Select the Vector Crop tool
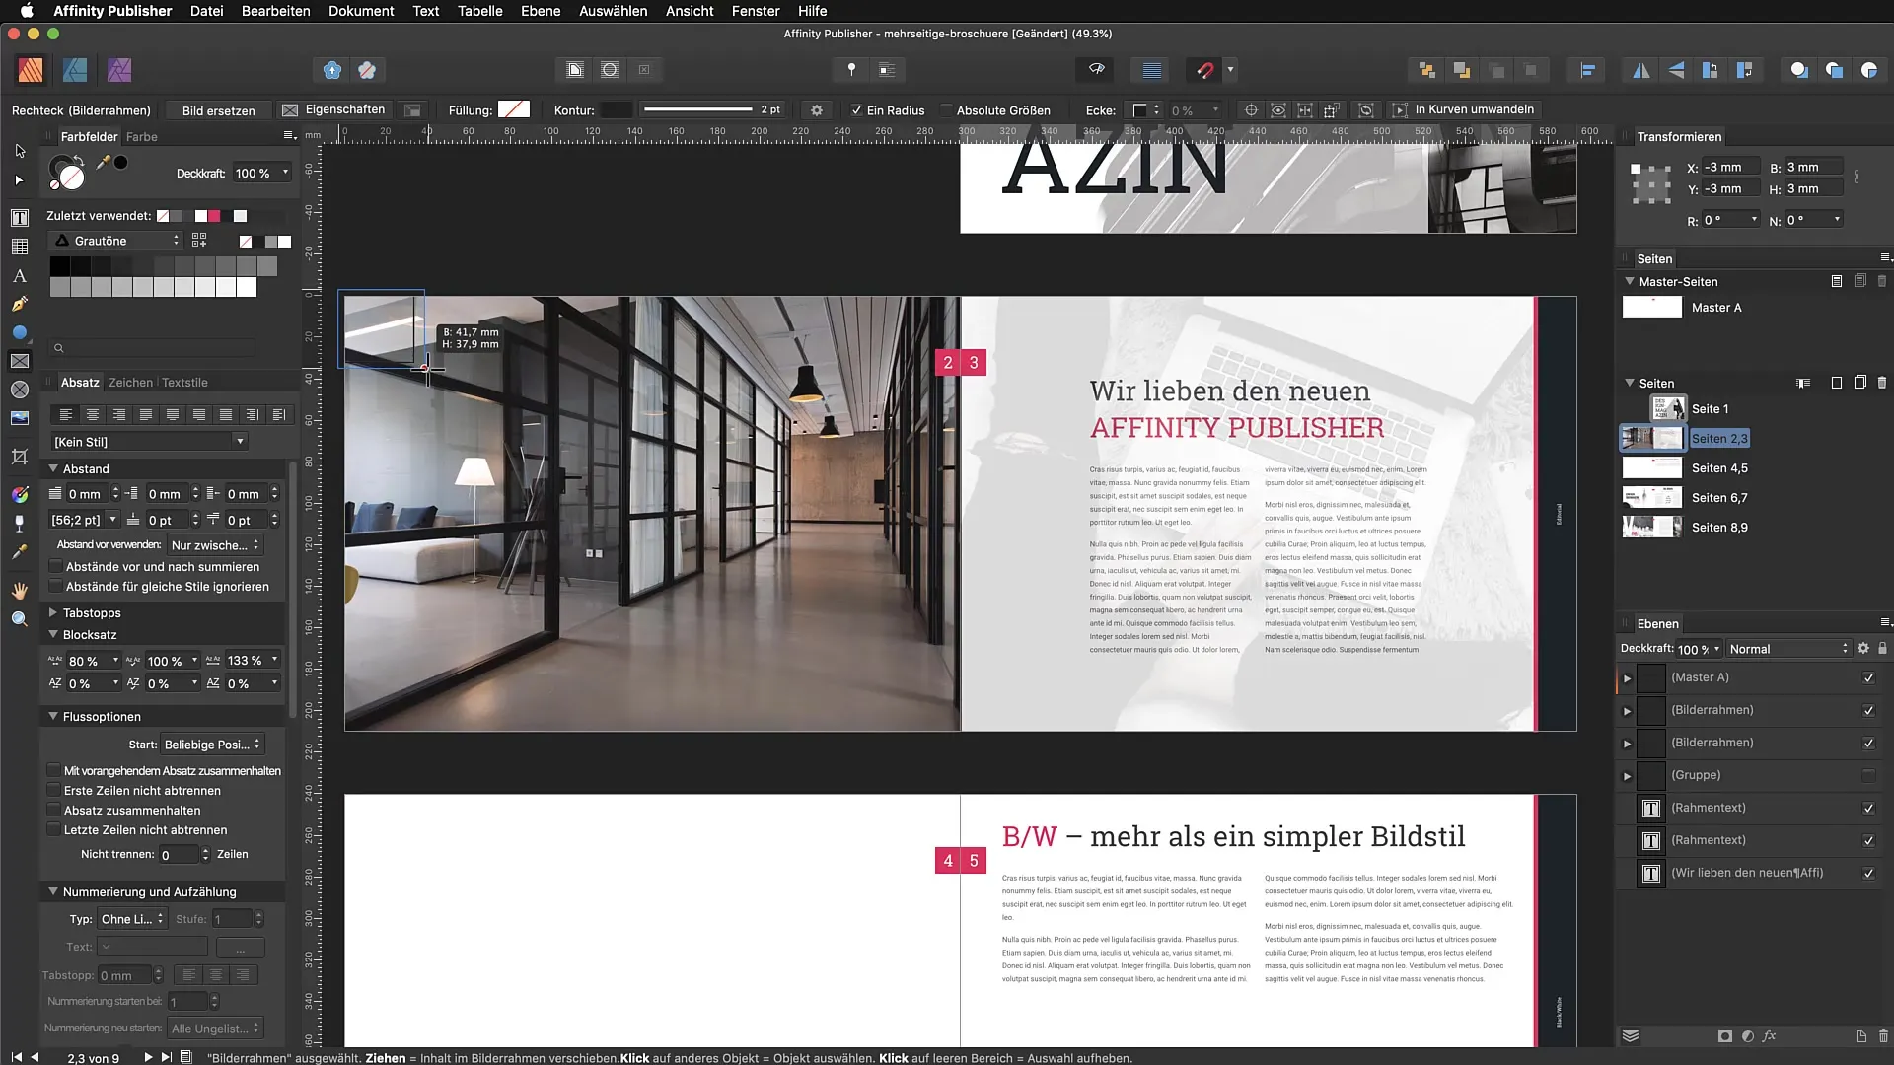 pyautogui.click(x=20, y=456)
